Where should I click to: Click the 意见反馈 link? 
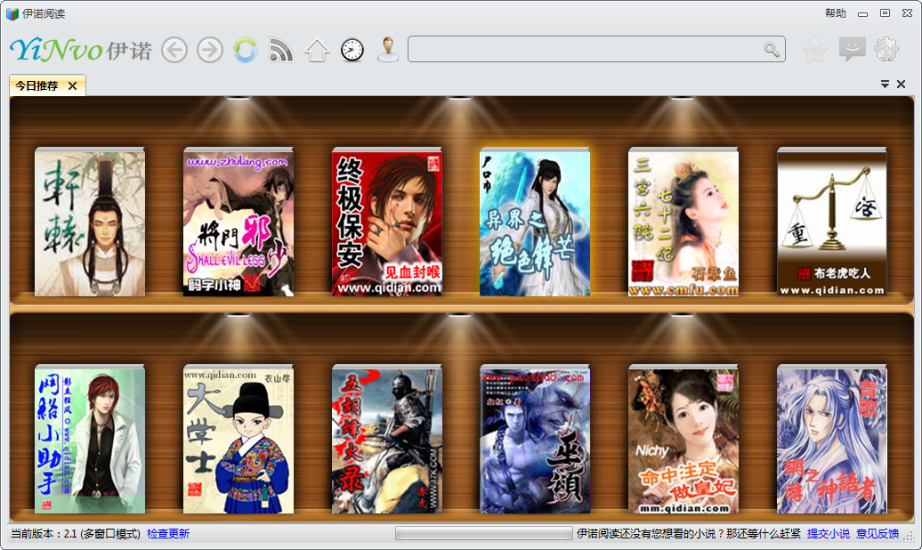(x=878, y=533)
